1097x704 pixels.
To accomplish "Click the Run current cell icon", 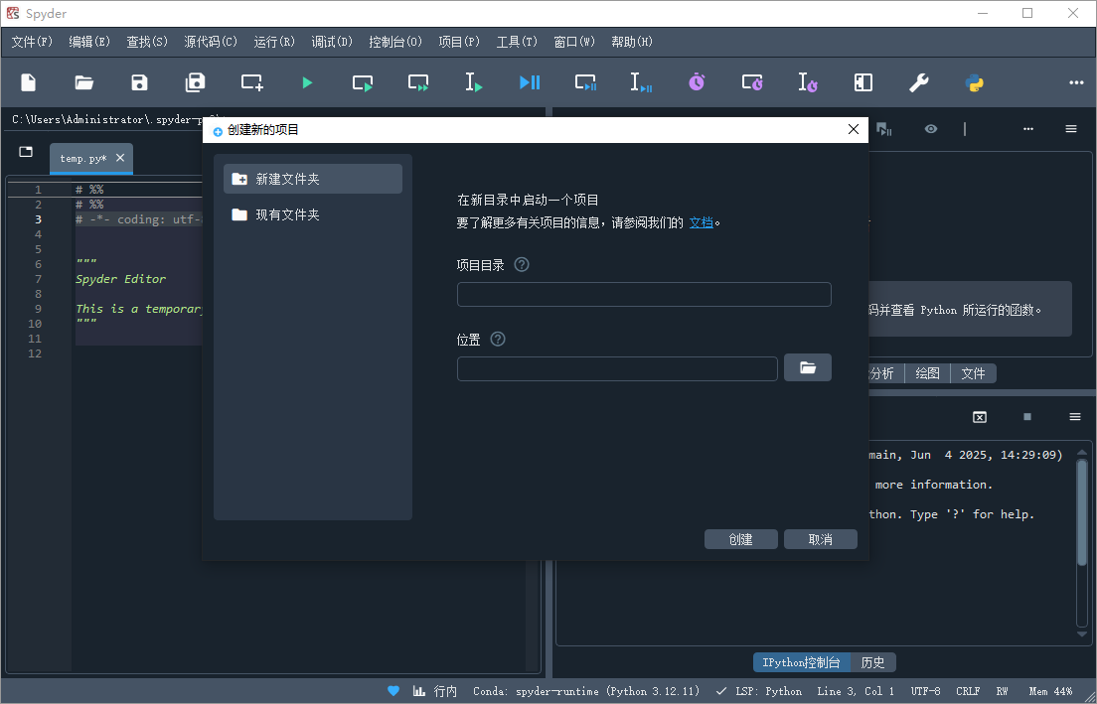I will [x=363, y=82].
